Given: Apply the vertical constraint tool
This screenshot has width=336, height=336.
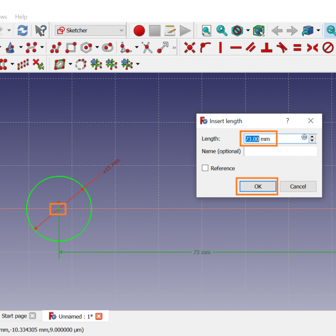Looking at the screenshot, I should (221, 48).
